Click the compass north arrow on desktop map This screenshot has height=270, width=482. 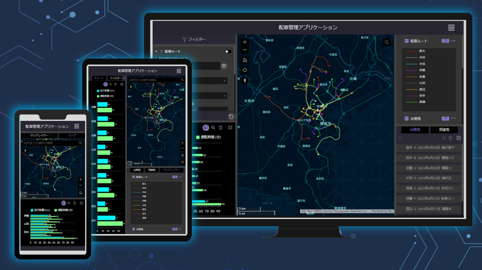245,80
